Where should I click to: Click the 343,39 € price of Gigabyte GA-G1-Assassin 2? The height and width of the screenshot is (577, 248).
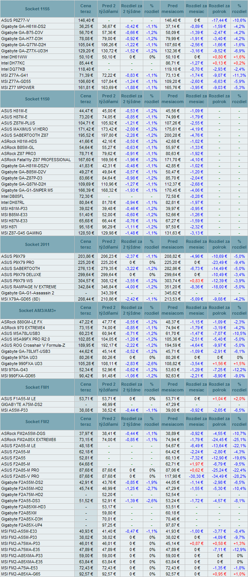click(x=109, y=293)
